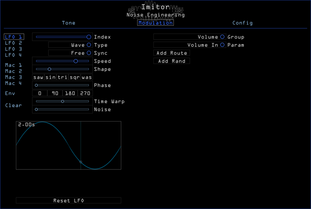The image size is (311, 209).
Task: Click the Add Route button
Action: (x=172, y=53)
